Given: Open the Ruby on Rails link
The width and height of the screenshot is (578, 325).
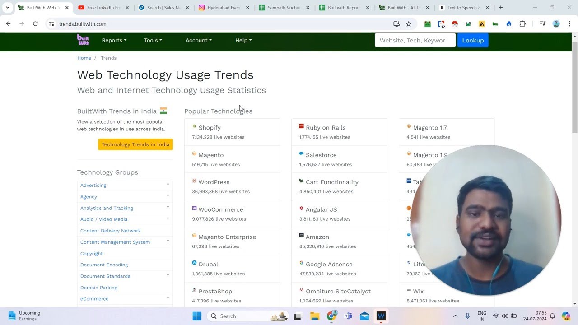Looking at the screenshot, I should [326, 128].
